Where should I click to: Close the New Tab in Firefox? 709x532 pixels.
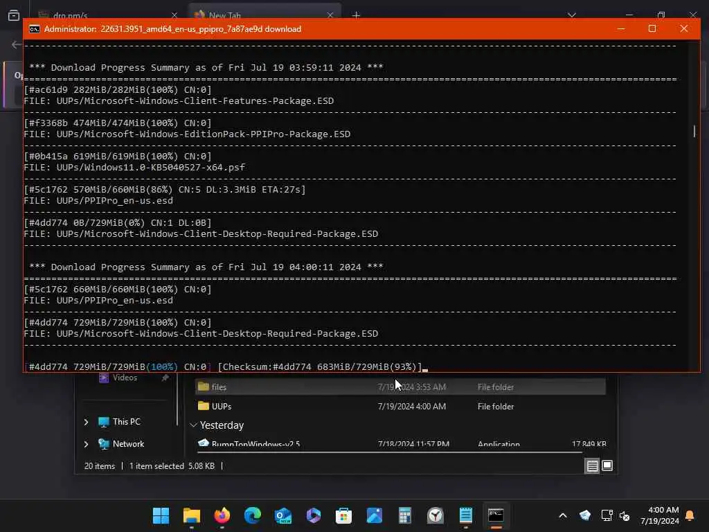point(330,15)
